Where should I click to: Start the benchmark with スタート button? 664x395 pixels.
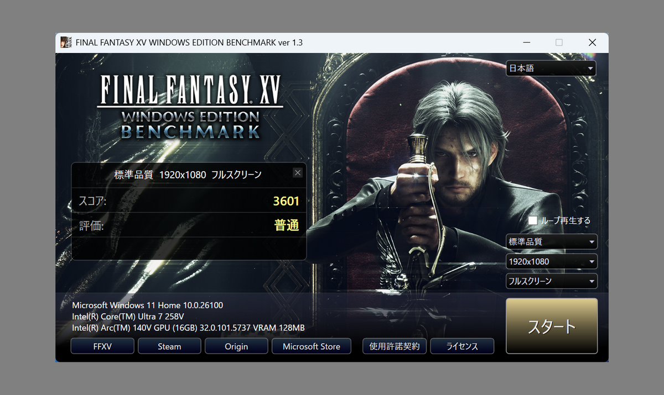(552, 326)
